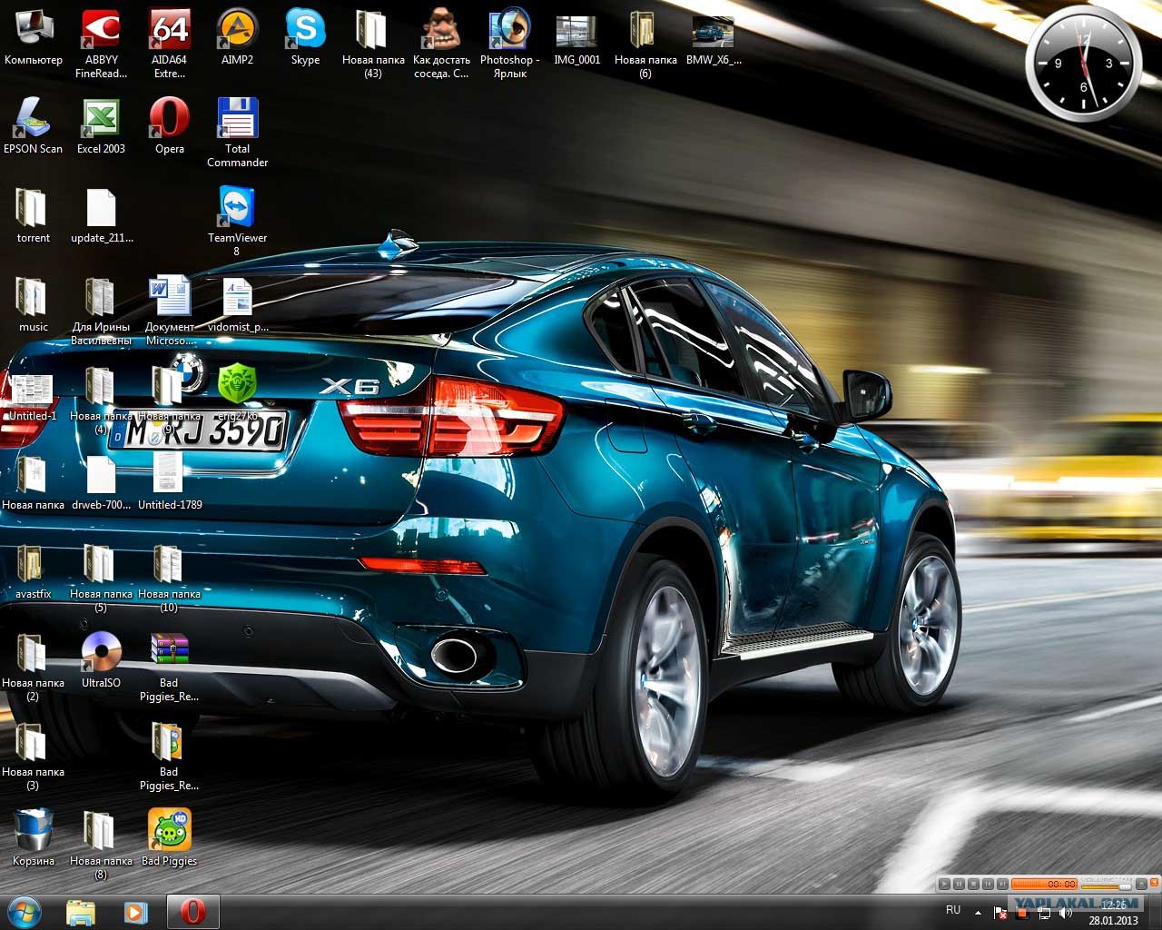Switch to Opera on the taskbar
Image resolution: width=1162 pixels, height=930 pixels.
pyautogui.click(x=192, y=911)
